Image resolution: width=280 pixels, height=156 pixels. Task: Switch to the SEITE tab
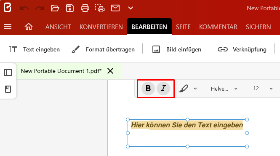183,27
